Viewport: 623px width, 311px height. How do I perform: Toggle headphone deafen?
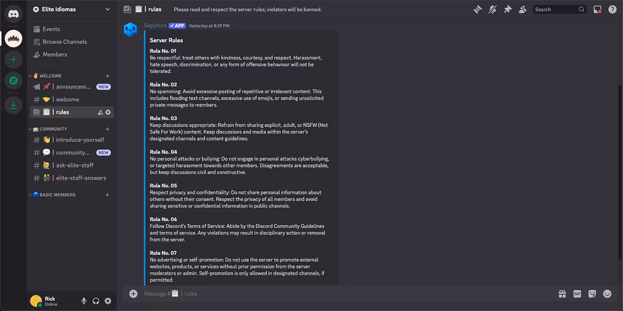tap(96, 301)
